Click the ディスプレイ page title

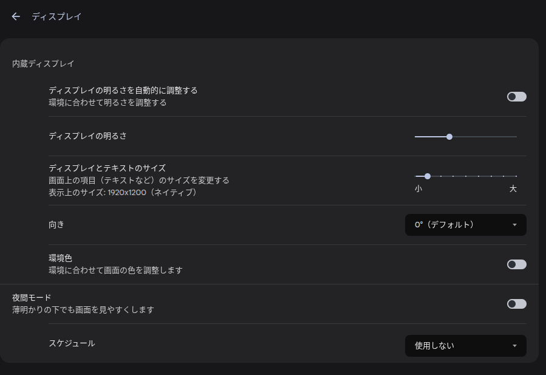pyautogui.click(x=56, y=16)
